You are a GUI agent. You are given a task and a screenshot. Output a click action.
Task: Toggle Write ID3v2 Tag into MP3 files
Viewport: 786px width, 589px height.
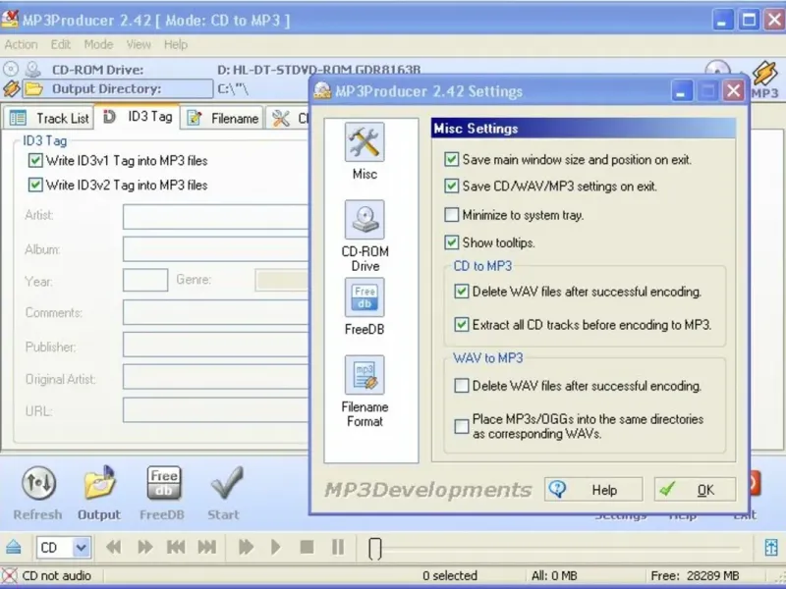click(35, 185)
